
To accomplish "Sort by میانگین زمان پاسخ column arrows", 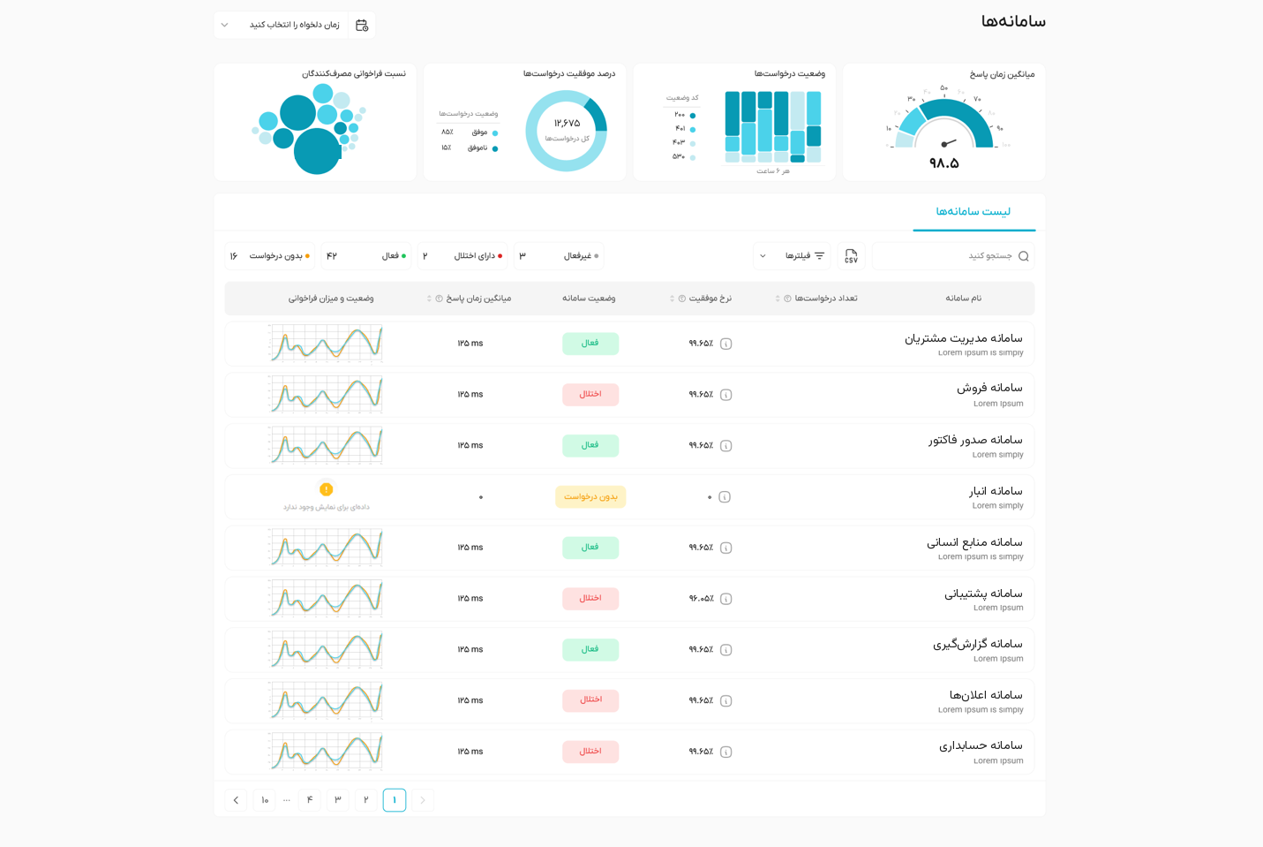I will tap(429, 299).
